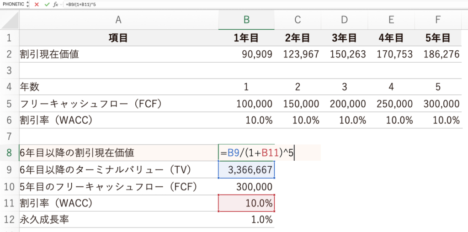Select column B header
The image size is (468, 232).
pos(246,20)
